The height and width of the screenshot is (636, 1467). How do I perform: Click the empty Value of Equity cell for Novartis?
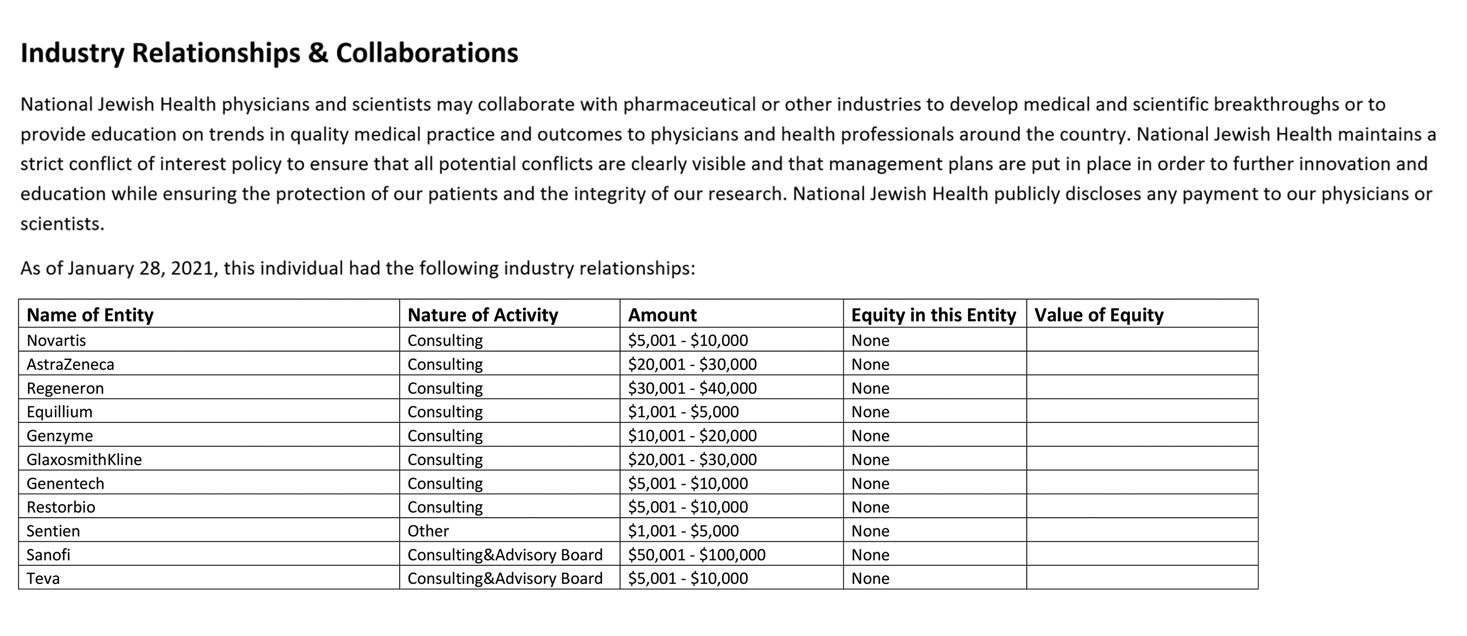(1142, 340)
